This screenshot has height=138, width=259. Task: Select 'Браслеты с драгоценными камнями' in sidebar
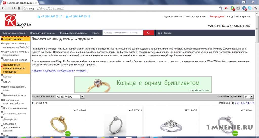coord(12,127)
